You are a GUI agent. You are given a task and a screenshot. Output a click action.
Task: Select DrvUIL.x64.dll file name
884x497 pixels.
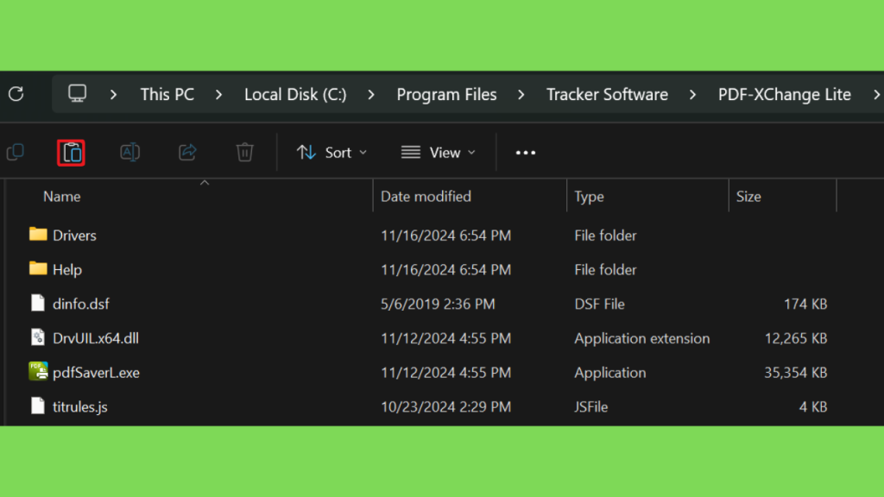95,338
